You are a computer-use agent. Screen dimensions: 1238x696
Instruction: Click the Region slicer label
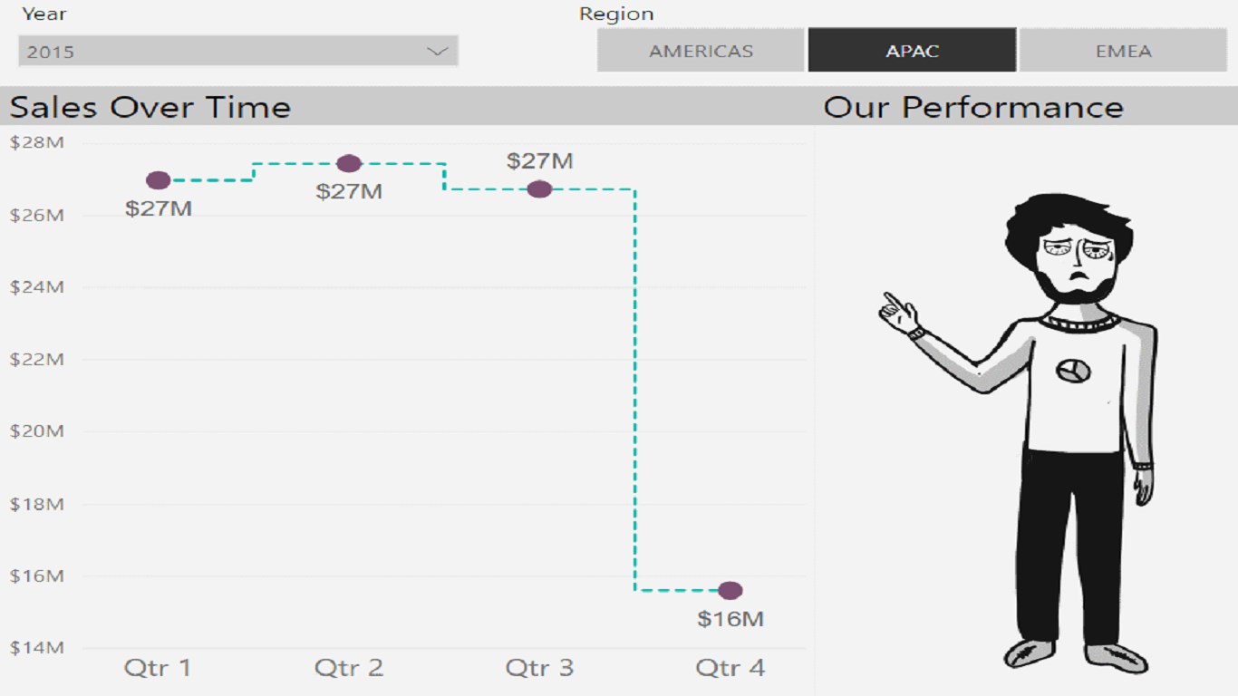[616, 14]
